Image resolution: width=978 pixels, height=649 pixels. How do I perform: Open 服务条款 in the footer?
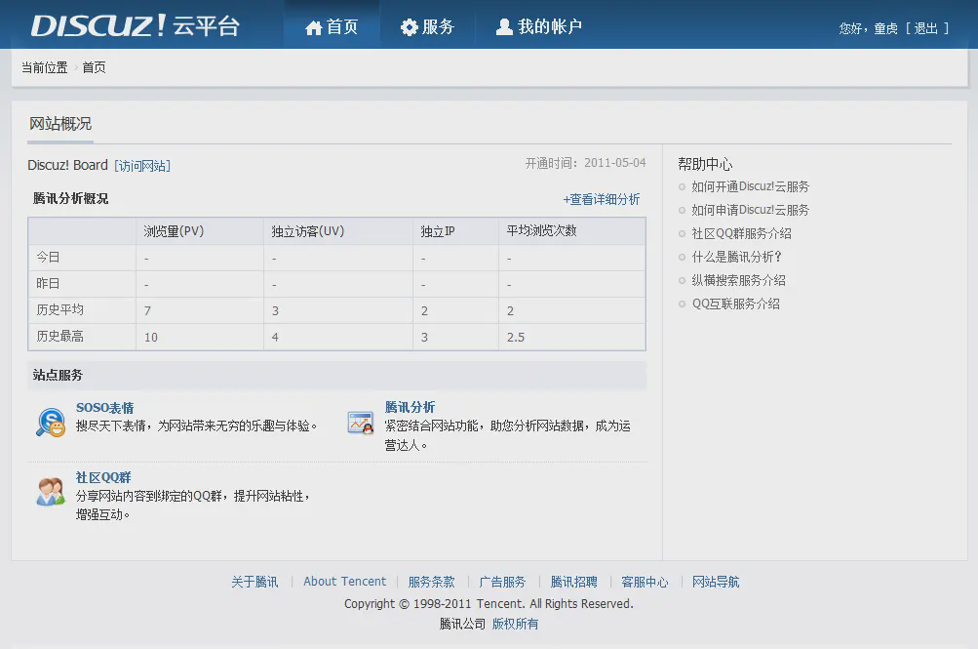click(x=431, y=582)
